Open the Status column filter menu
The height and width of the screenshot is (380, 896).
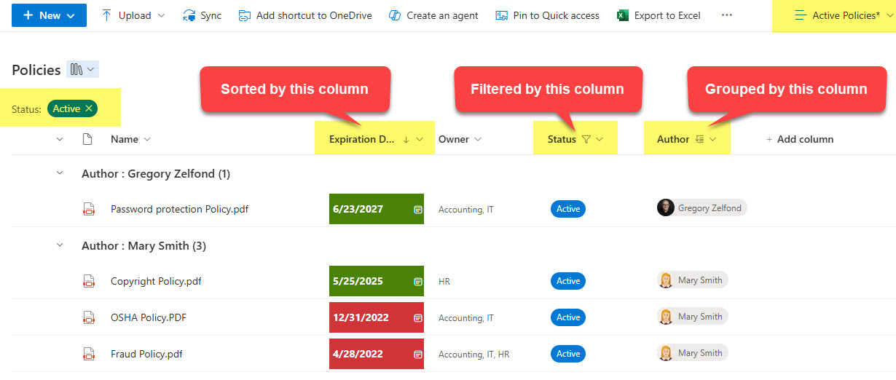coord(575,139)
